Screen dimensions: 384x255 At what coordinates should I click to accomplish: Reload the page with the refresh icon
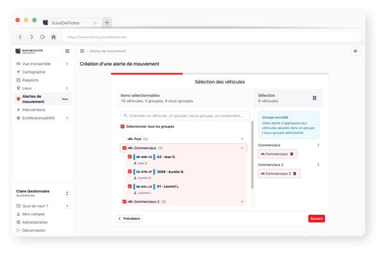[x=42, y=37]
